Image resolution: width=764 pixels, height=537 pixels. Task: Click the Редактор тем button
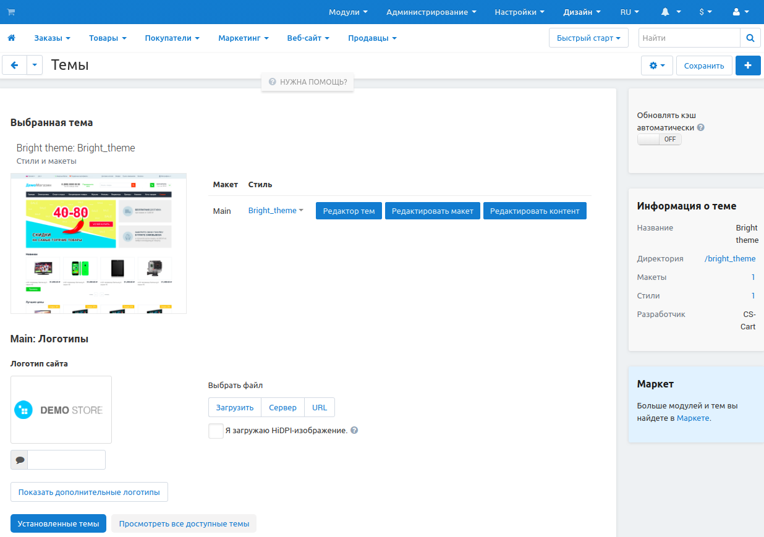(x=349, y=211)
